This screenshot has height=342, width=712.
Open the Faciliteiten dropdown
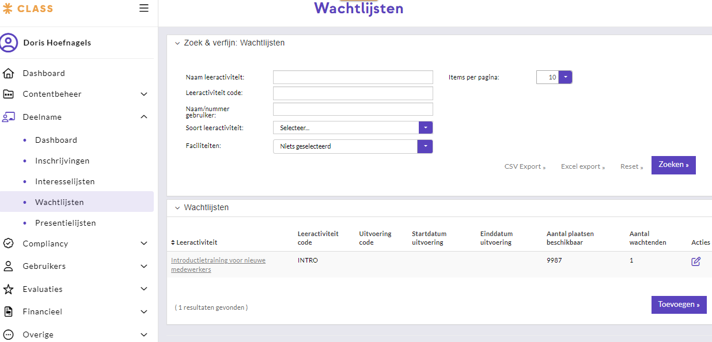pos(425,146)
